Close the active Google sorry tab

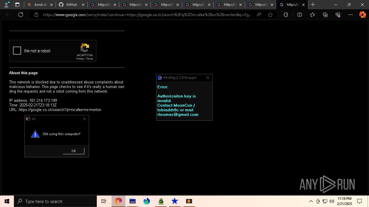tap(303, 5)
